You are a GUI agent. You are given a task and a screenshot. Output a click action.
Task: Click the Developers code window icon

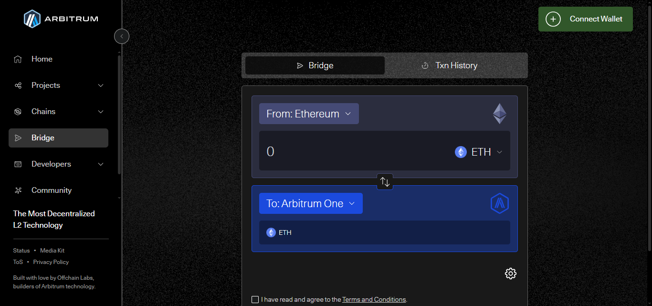coord(18,164)
